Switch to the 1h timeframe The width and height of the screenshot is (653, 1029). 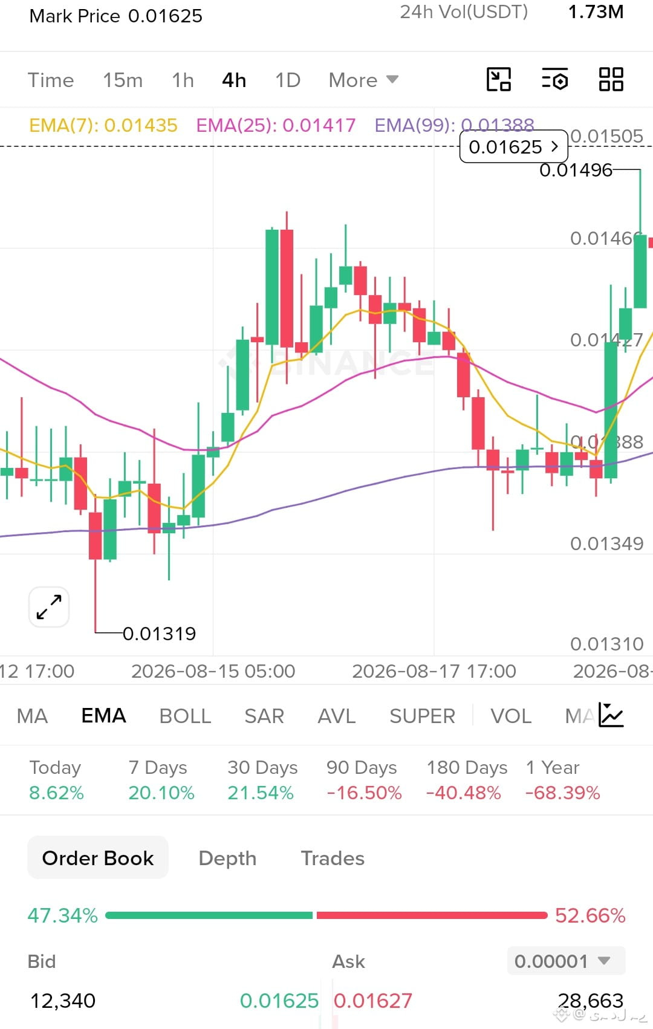[x=183, y=80]
